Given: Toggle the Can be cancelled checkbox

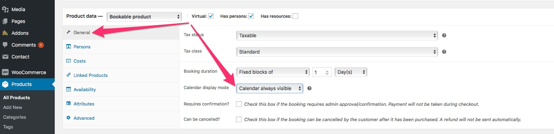Looking at the screenshot, I should click(x=239, y=119).
